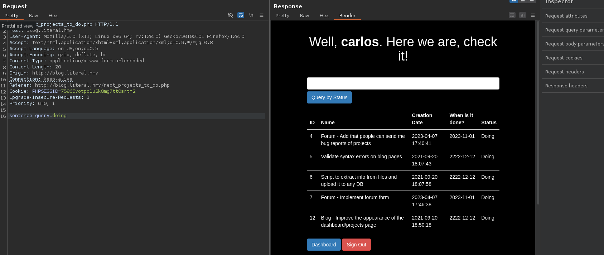
Task: Expand the Request attributes section in Inspector
Action: point(566,16)
